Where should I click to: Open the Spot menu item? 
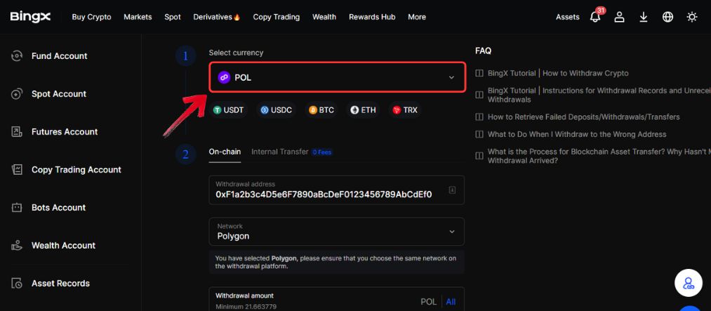(173, 17)
